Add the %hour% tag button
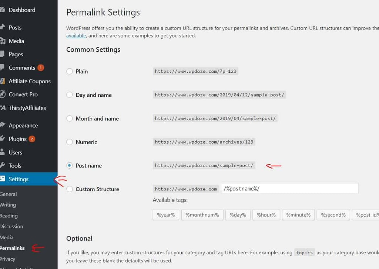 (x=266, y=215)
